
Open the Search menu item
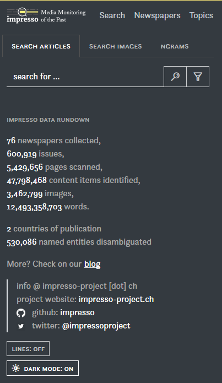click(x=112, y=15)
